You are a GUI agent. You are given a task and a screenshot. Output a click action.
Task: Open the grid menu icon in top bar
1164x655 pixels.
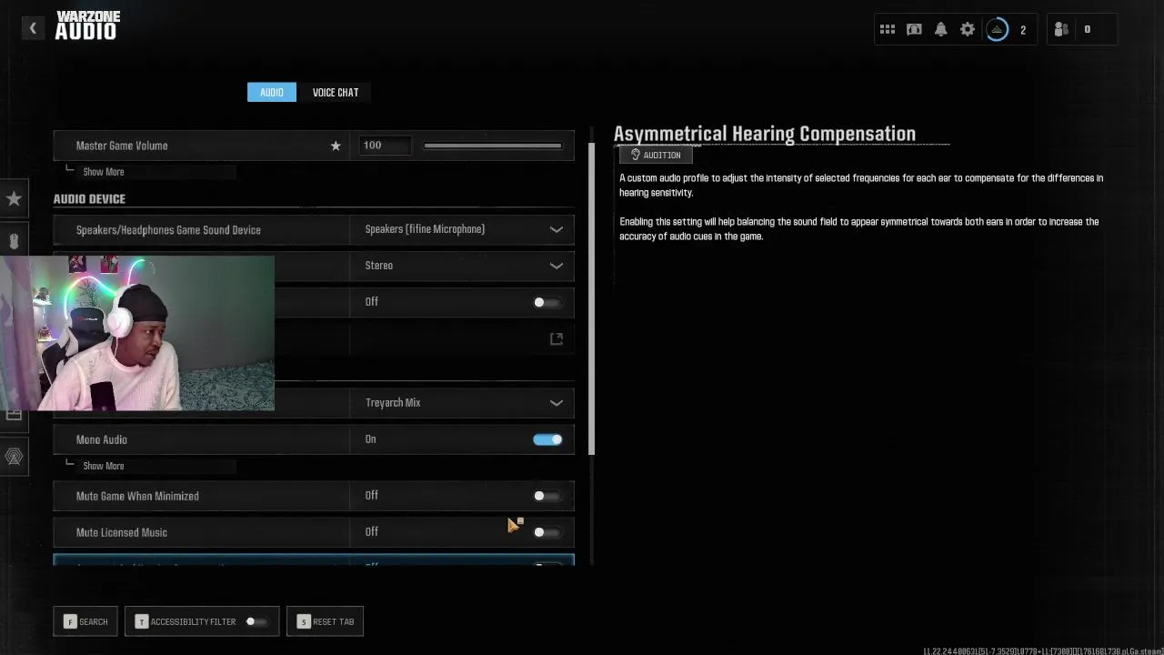(x=888, y=29)
